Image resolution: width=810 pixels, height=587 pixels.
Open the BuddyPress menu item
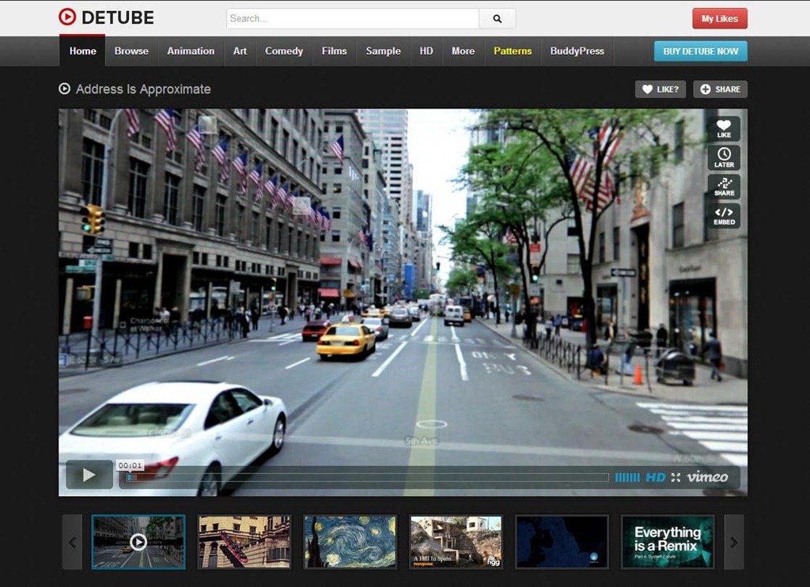(577, 51)
